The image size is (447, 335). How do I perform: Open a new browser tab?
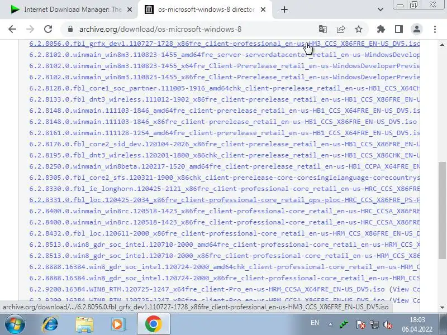click(x=284, y=9)
